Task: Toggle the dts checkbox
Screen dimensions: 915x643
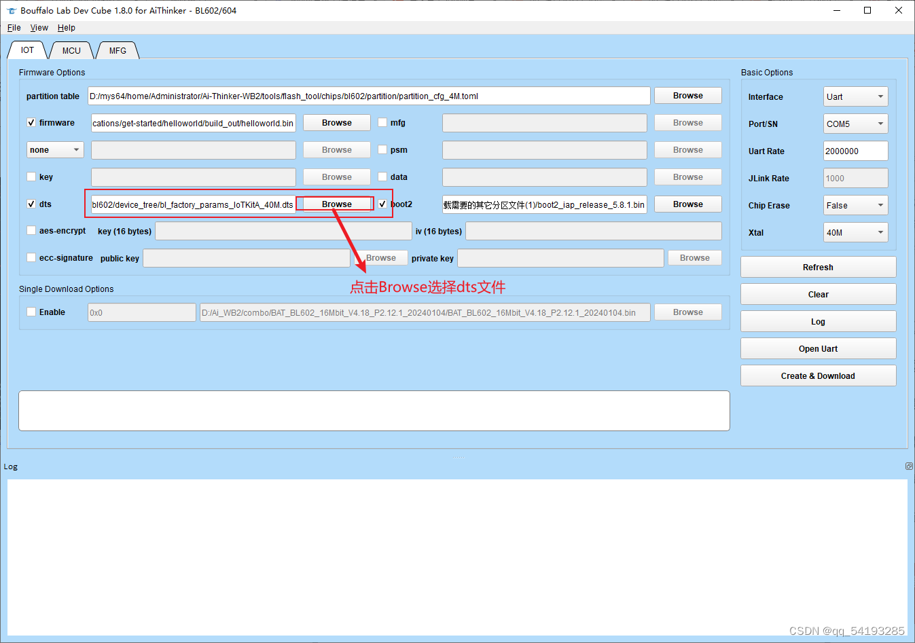Action: point(31,204)
